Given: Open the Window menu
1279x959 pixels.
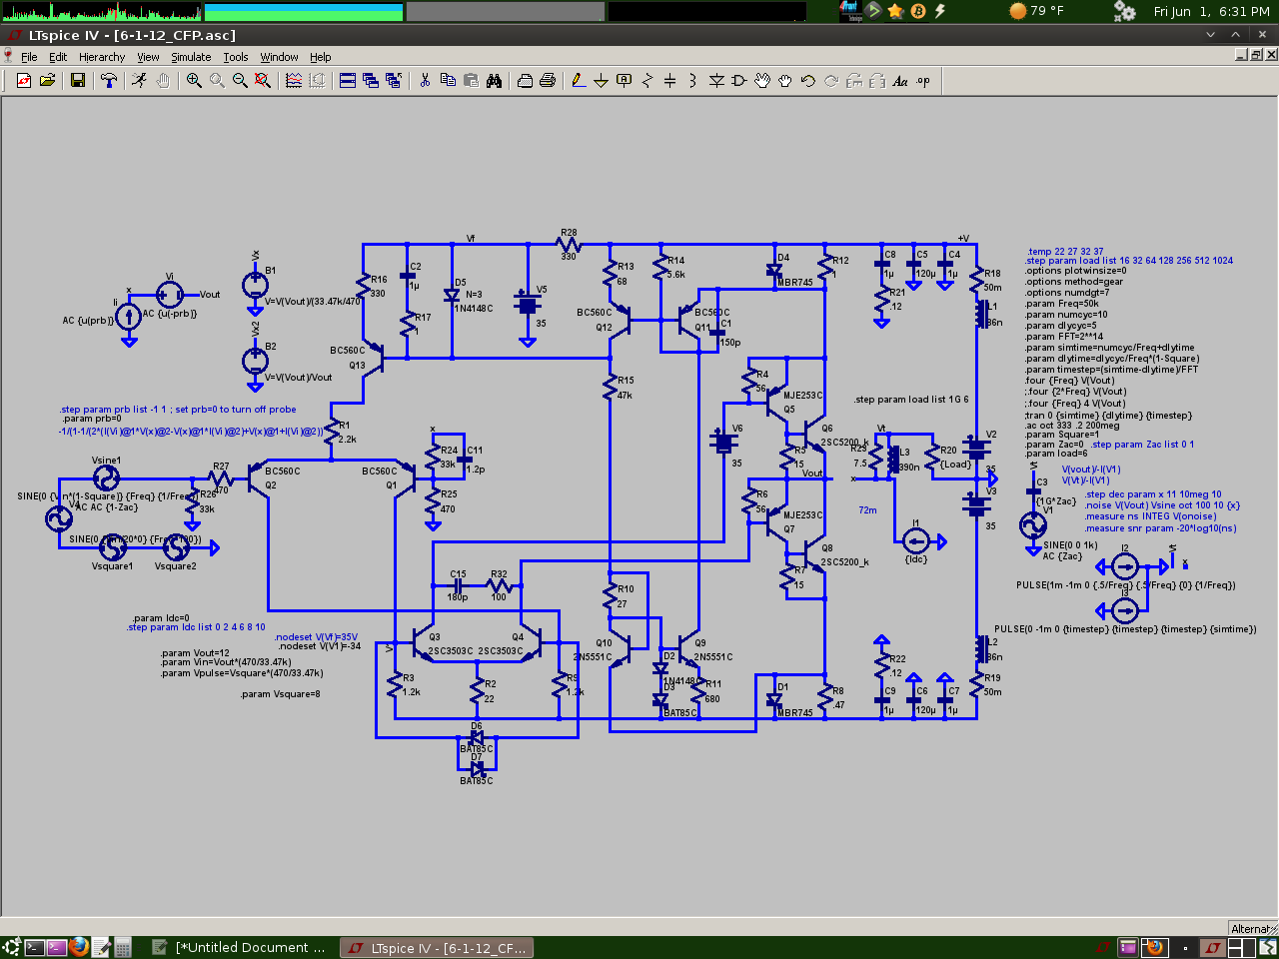Looking at the screenshot, I should 280,57.
